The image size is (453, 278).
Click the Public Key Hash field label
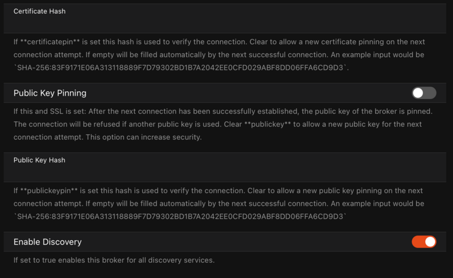40,160
